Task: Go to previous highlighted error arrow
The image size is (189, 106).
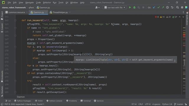Action: click(x=180, y=17)
